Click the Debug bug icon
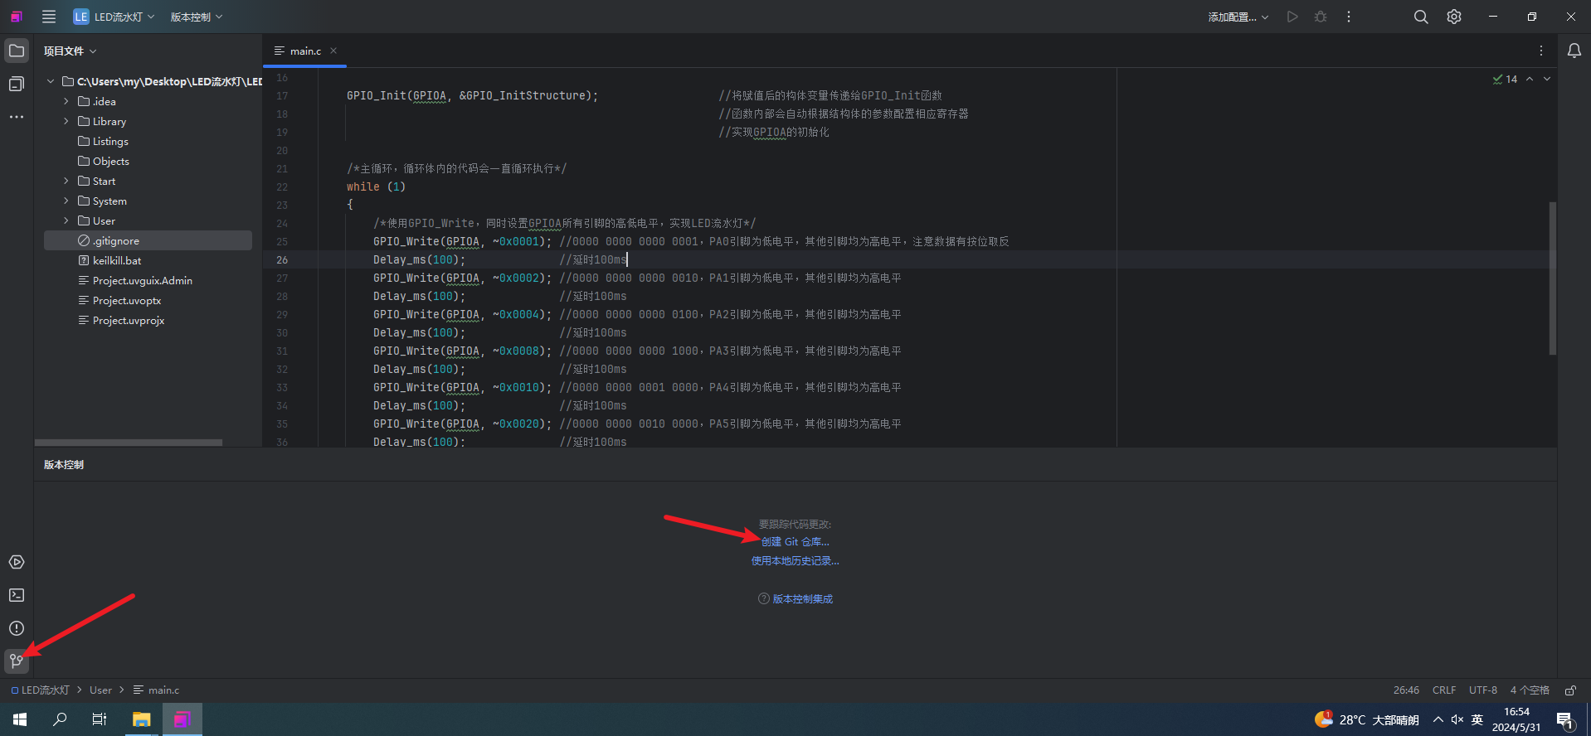The width and height of the screenshot is (1591, 736). pos(1321,17)
